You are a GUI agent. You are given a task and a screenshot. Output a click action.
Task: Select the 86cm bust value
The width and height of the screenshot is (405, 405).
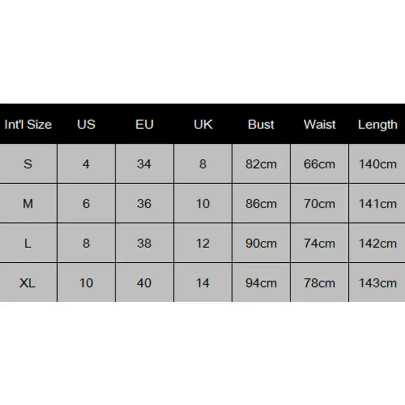click(261, 204)
